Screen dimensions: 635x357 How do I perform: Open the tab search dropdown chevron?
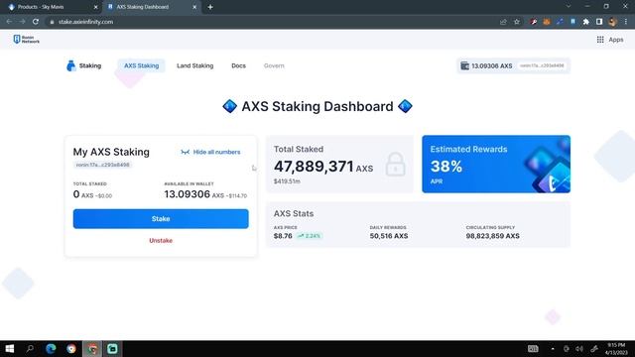pos(569,7)
